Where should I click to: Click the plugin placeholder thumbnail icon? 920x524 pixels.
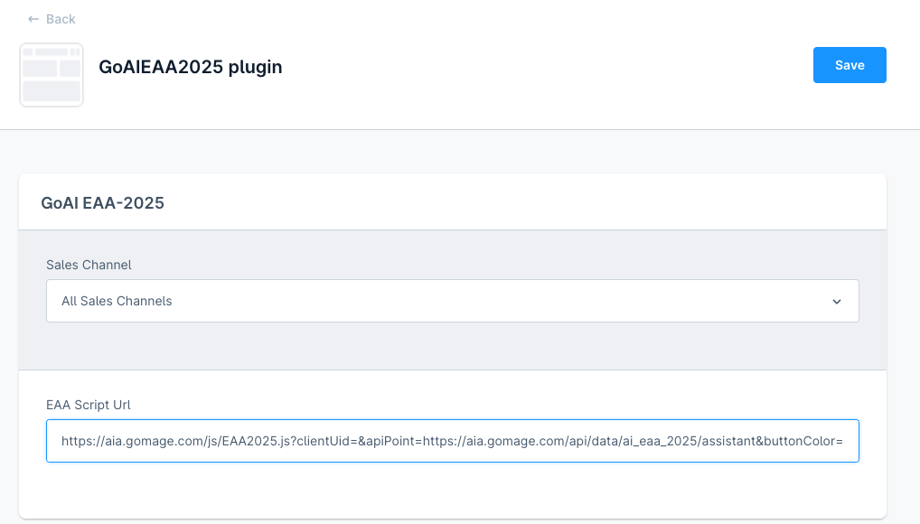pos(52,75)
